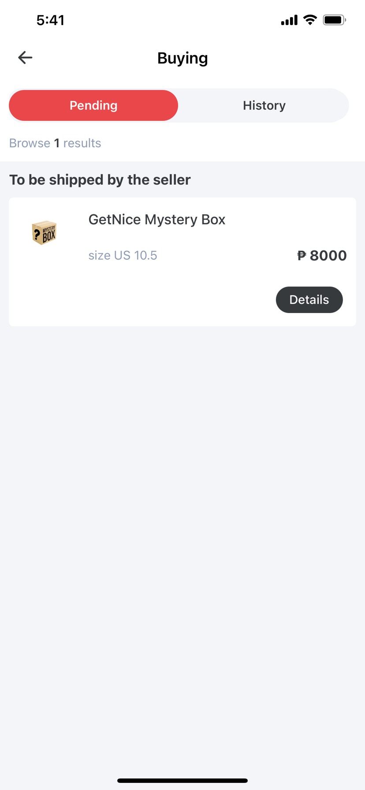Image resolution: width=365 pixels, height=790 pixels.
Task: Tap the Buying page title
Action: (182, 58)
